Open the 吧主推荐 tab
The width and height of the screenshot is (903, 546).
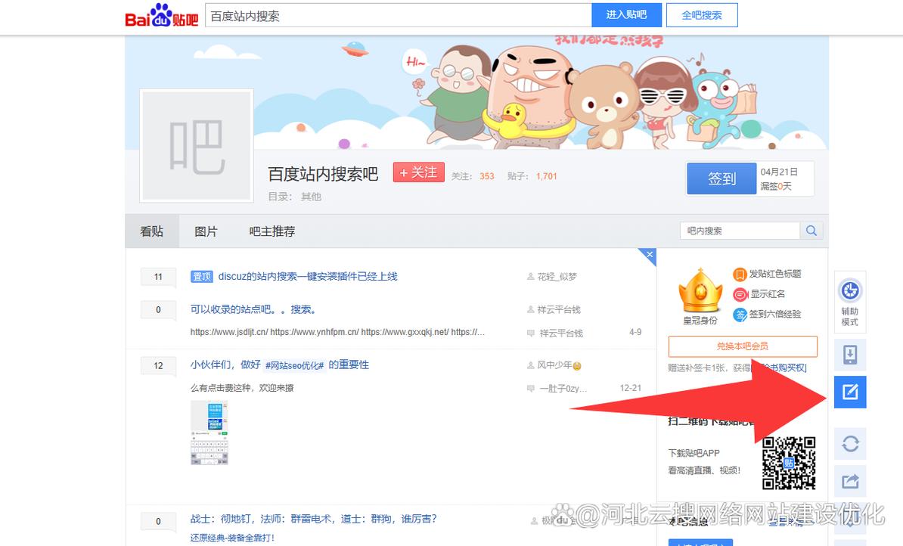pos(271,231)
